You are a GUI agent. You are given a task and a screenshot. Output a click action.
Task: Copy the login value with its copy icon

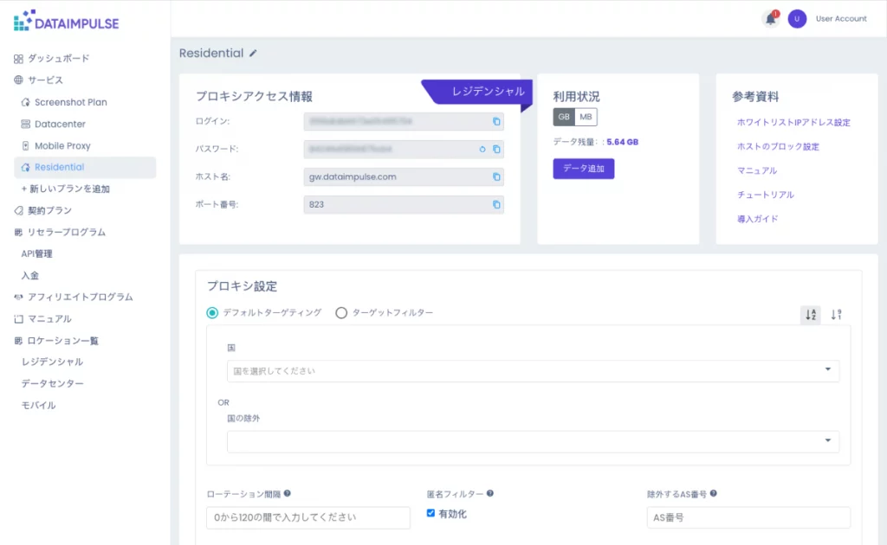496,122
